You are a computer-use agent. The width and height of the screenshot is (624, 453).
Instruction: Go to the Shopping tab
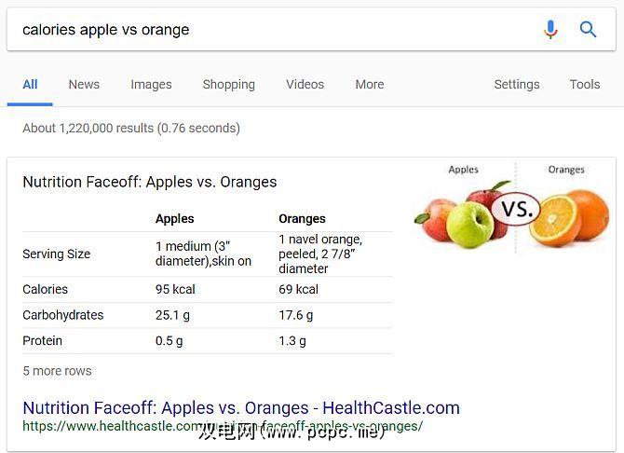coord(228,84)
